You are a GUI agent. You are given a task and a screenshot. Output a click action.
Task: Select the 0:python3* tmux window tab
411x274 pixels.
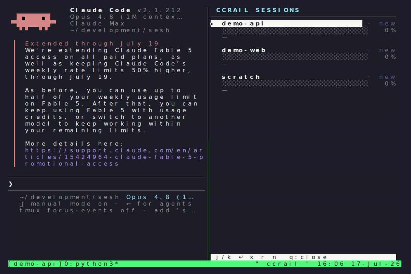pos(92,264)
